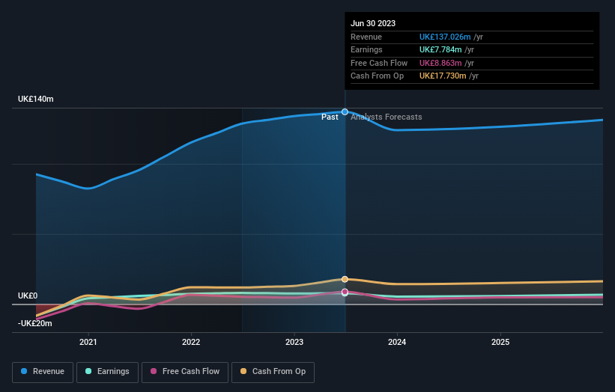
Task: Click the teal Earnings legend dot
Action: point(88,371)
